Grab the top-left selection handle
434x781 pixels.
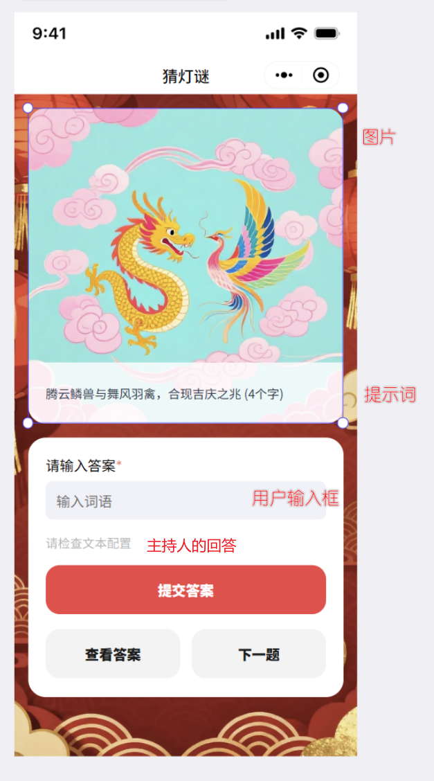[28, 108]
